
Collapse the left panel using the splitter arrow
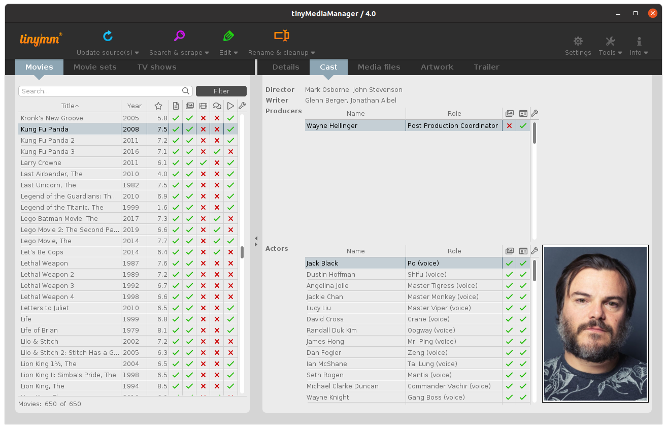click(256, 238)
